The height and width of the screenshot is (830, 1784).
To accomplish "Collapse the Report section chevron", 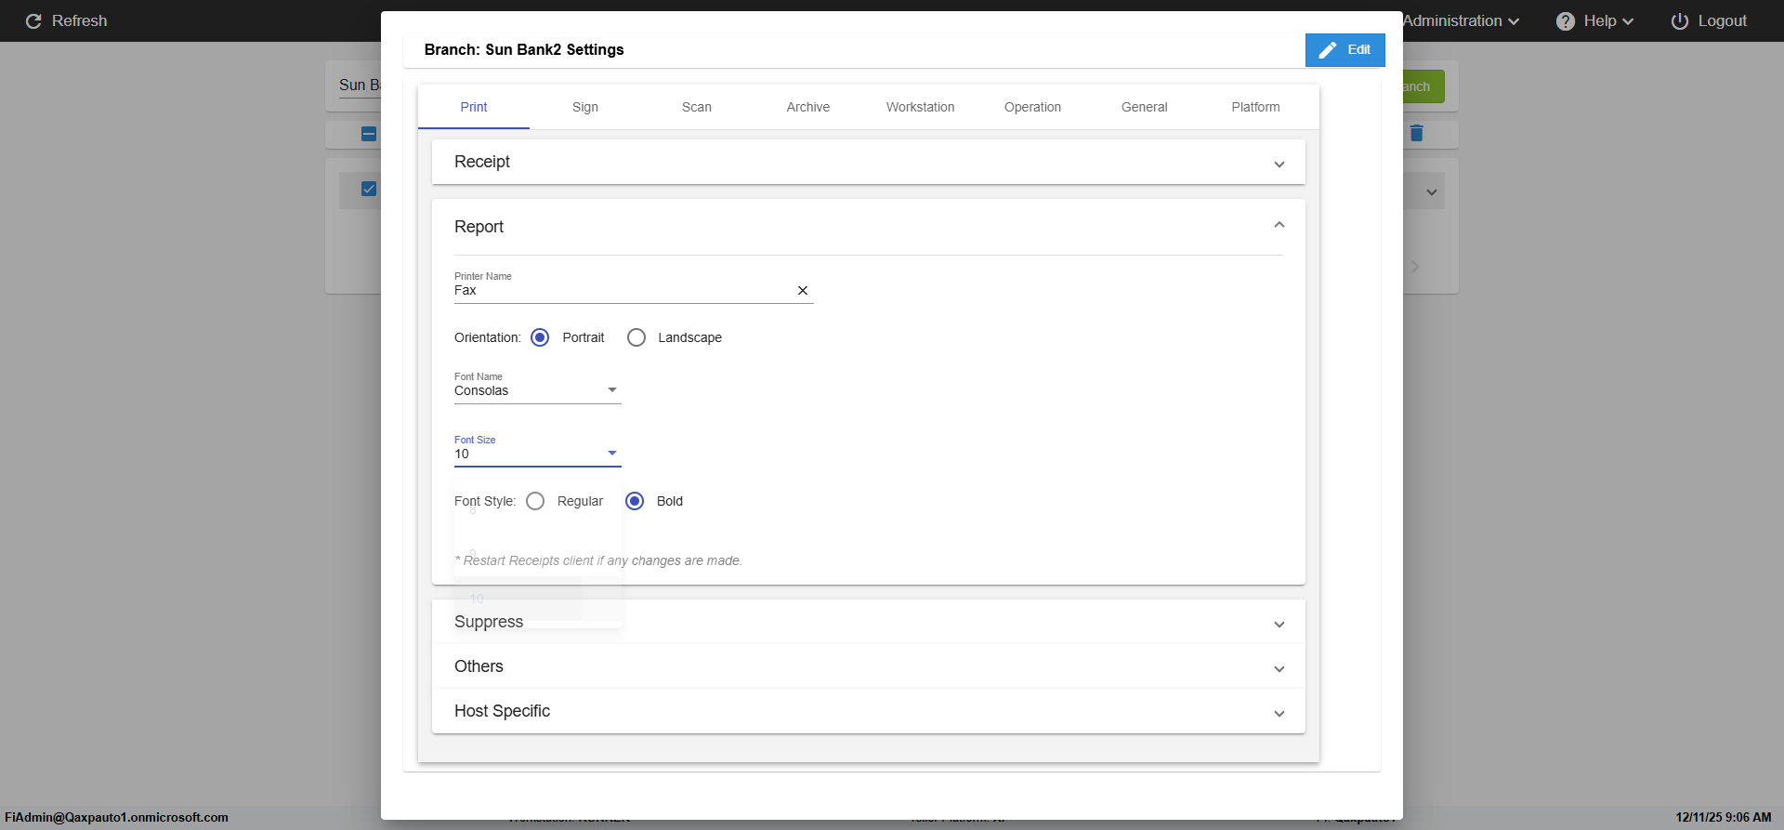I will pyautogui.click(x=1279, y=226).
